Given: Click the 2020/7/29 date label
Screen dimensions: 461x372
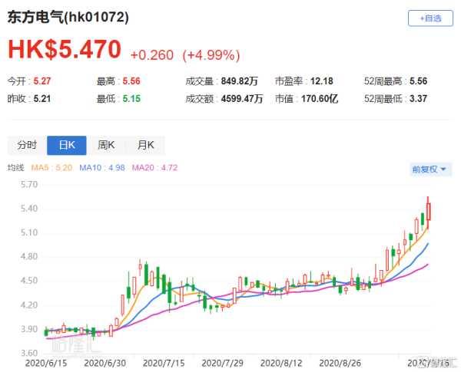Looking at the screenshot, I should coord(223,364).
